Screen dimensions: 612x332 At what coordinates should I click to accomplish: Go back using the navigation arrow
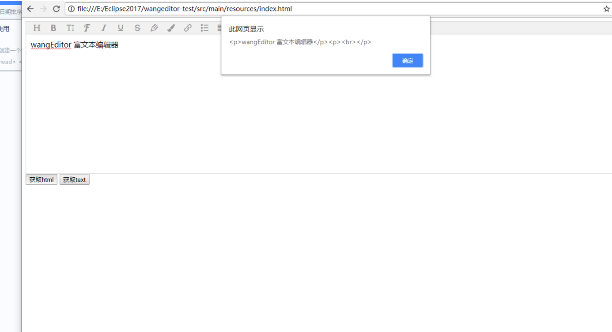coord(30,8)
